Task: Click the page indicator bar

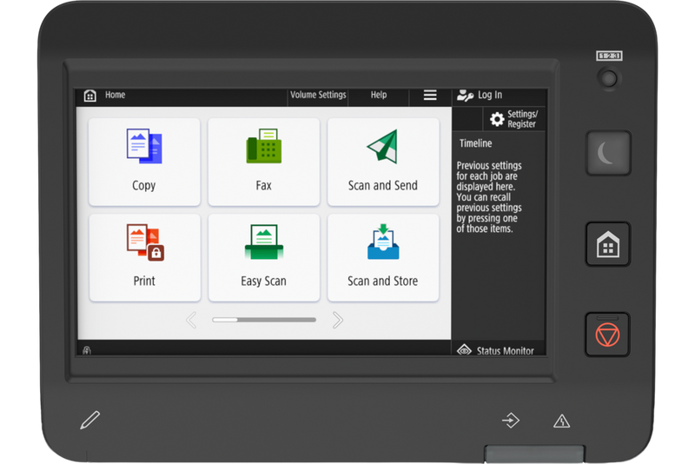Action: (x=263, y=320)
